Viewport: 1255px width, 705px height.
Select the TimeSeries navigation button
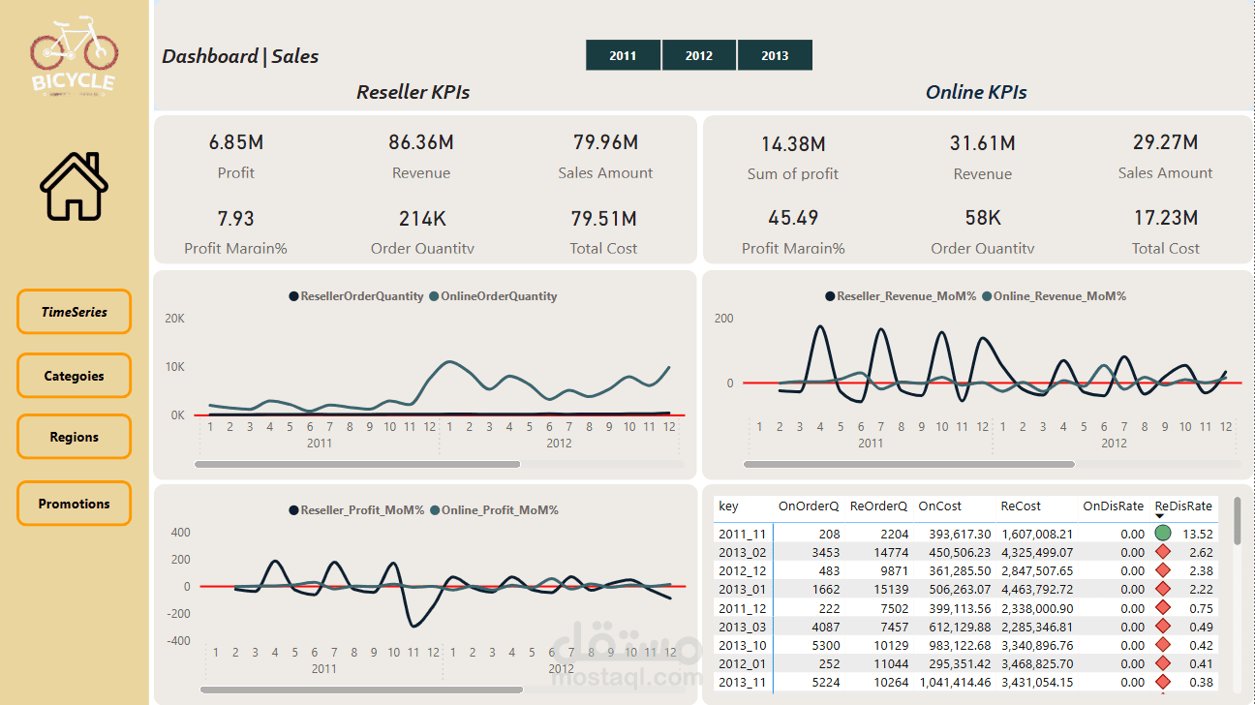[74, 312]
